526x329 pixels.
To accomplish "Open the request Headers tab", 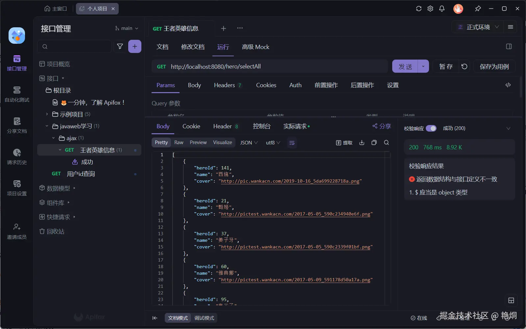I will tap(228, 85).
